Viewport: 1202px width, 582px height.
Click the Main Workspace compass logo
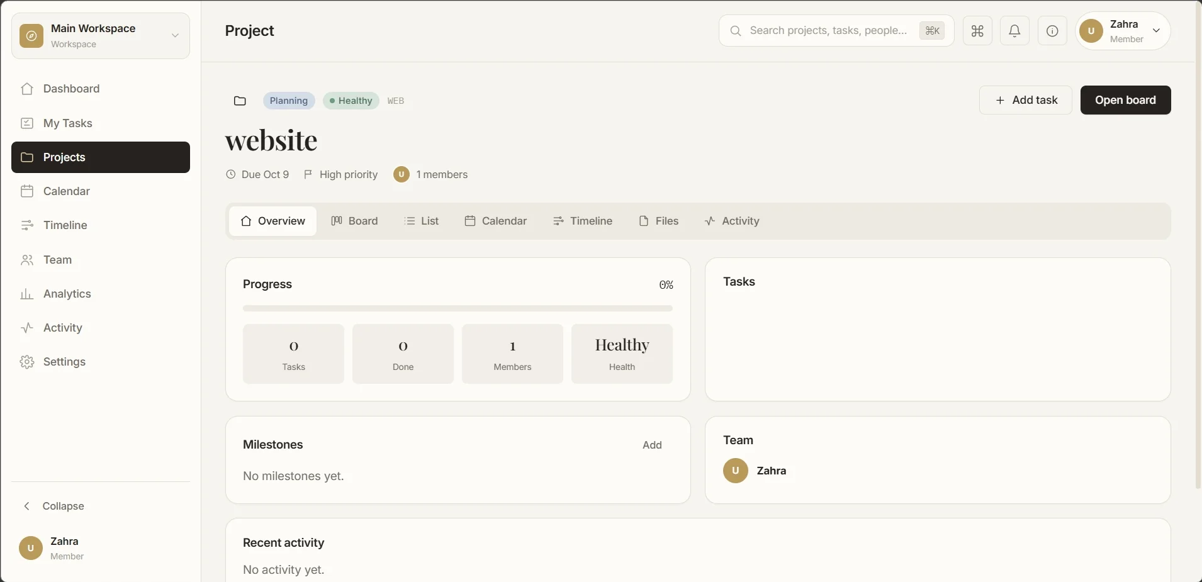coord(31,36)
